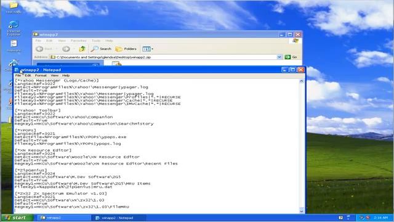Click the Up folder icon in Explorer
The height and width of the screenshot is (222, 394).
82,49
